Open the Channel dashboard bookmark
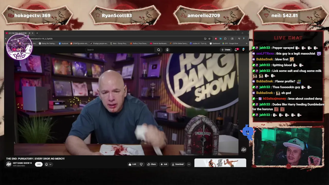 (158, 43)
